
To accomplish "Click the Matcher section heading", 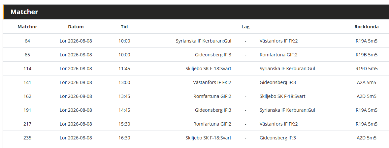I will [x=24, y=12].
